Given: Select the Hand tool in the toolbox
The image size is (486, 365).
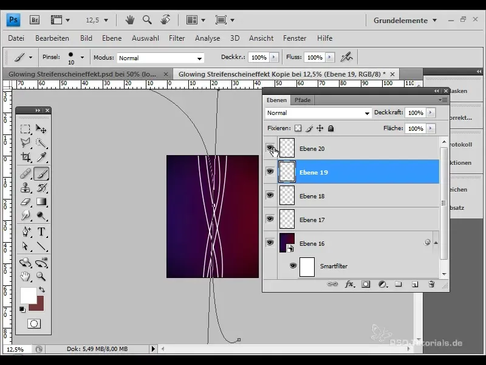Looking at the screenshot, I should (25, 276).
